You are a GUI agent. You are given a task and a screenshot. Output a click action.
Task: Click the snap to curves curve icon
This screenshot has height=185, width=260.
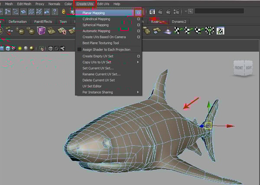[x=16, y=12]
